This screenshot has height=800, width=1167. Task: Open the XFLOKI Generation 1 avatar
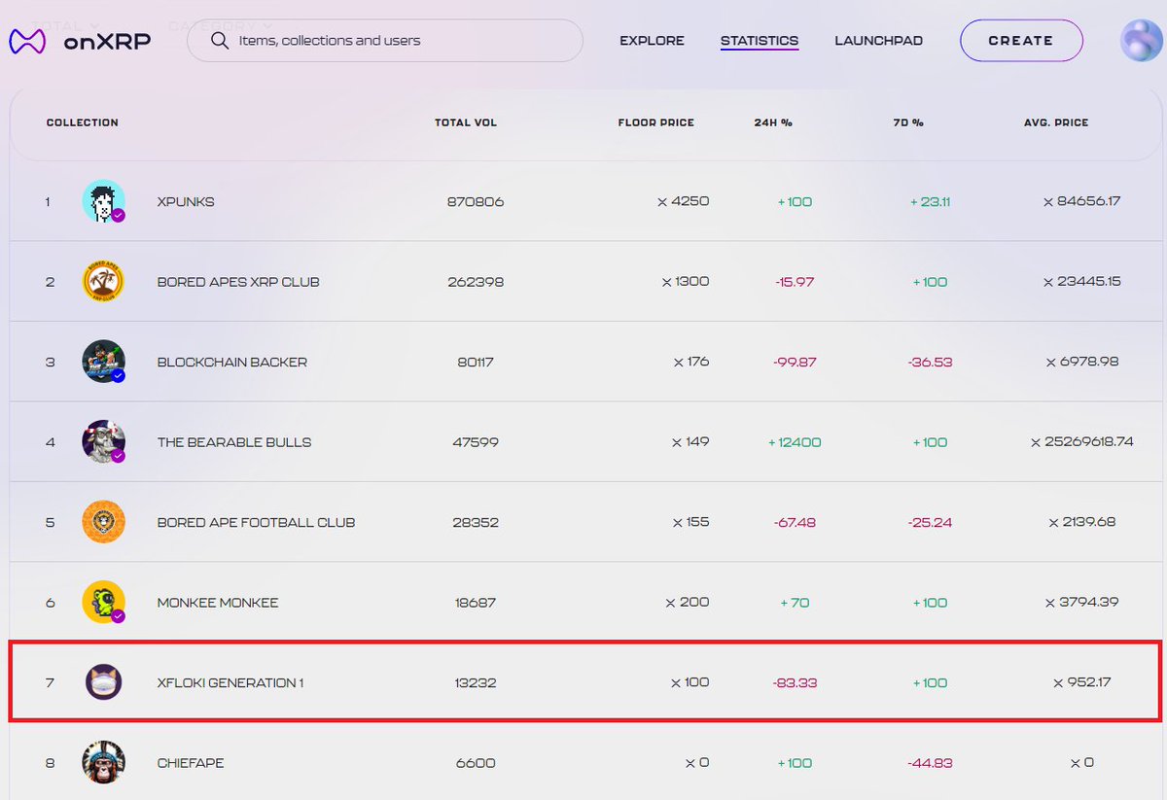pos(103,682)
